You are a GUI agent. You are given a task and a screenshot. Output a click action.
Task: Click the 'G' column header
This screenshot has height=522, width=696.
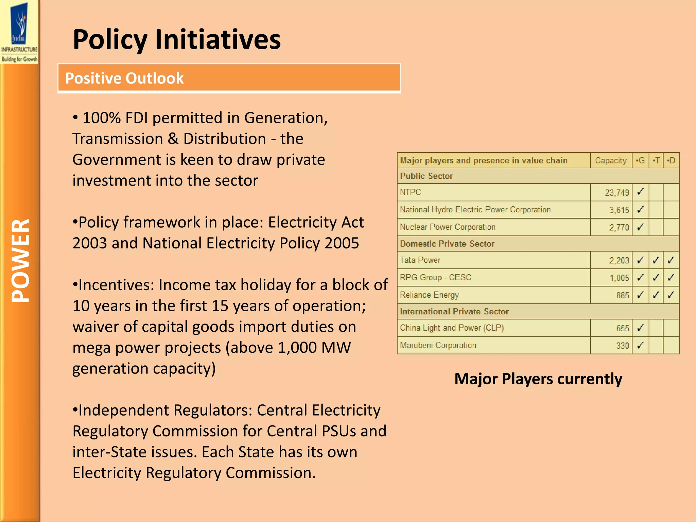tap(640, 160)
